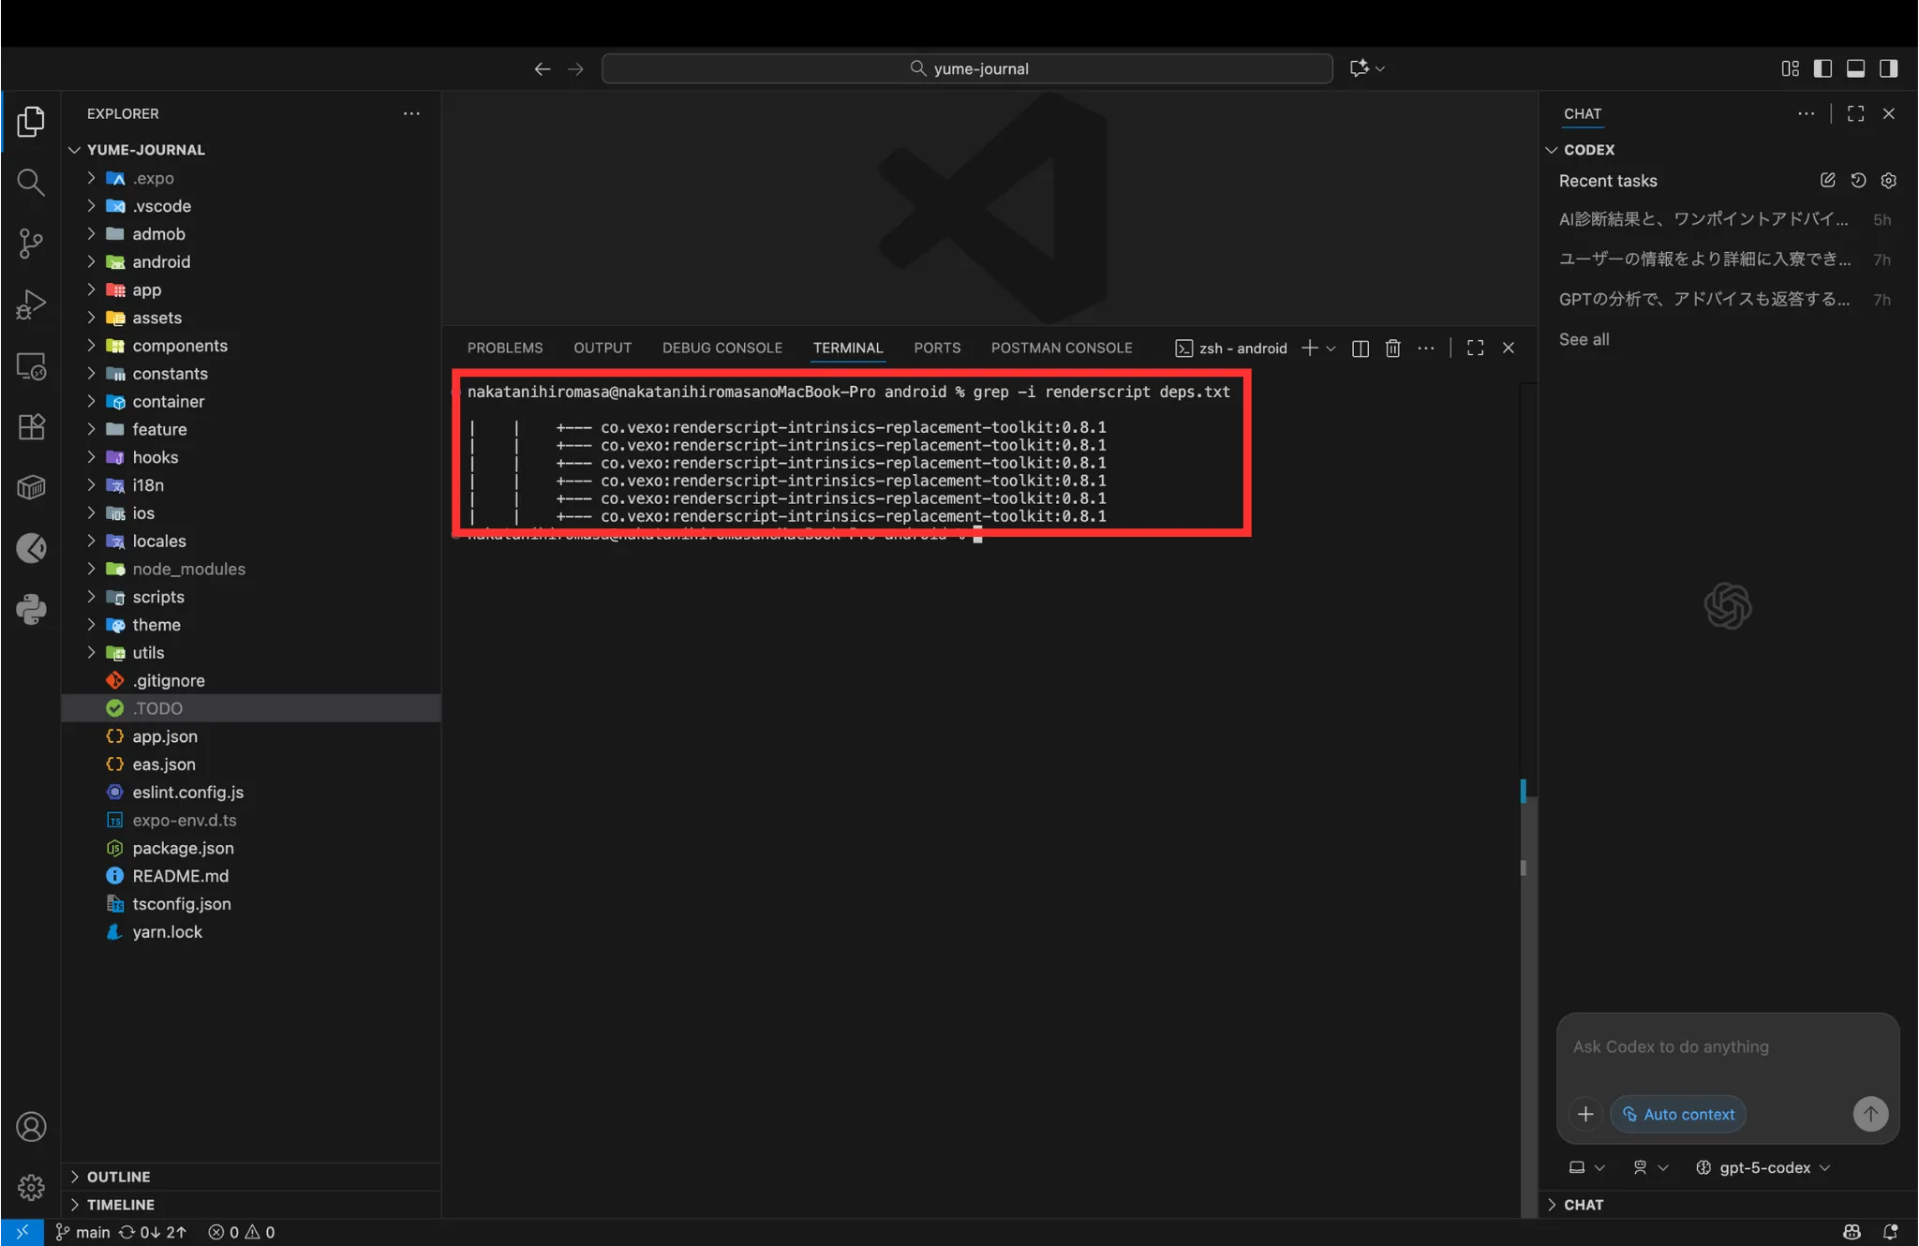
Task: Enable Auto context in the Codex input
Action: coord(1677,1114)
